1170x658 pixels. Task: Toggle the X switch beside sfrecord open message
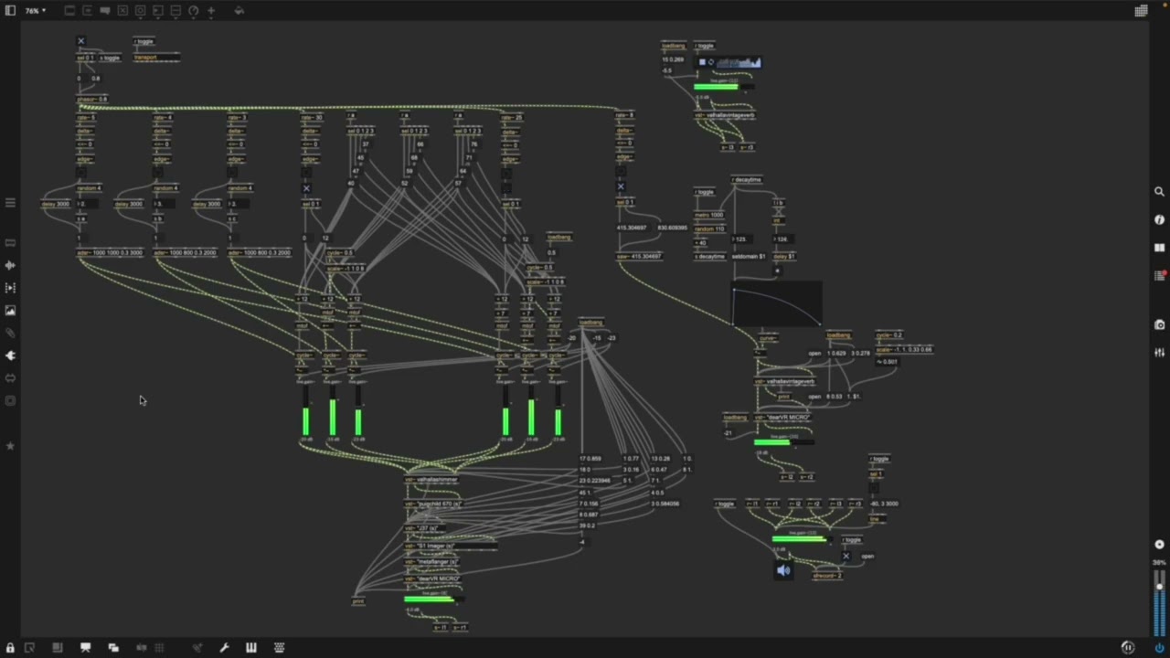coord(846,556)
